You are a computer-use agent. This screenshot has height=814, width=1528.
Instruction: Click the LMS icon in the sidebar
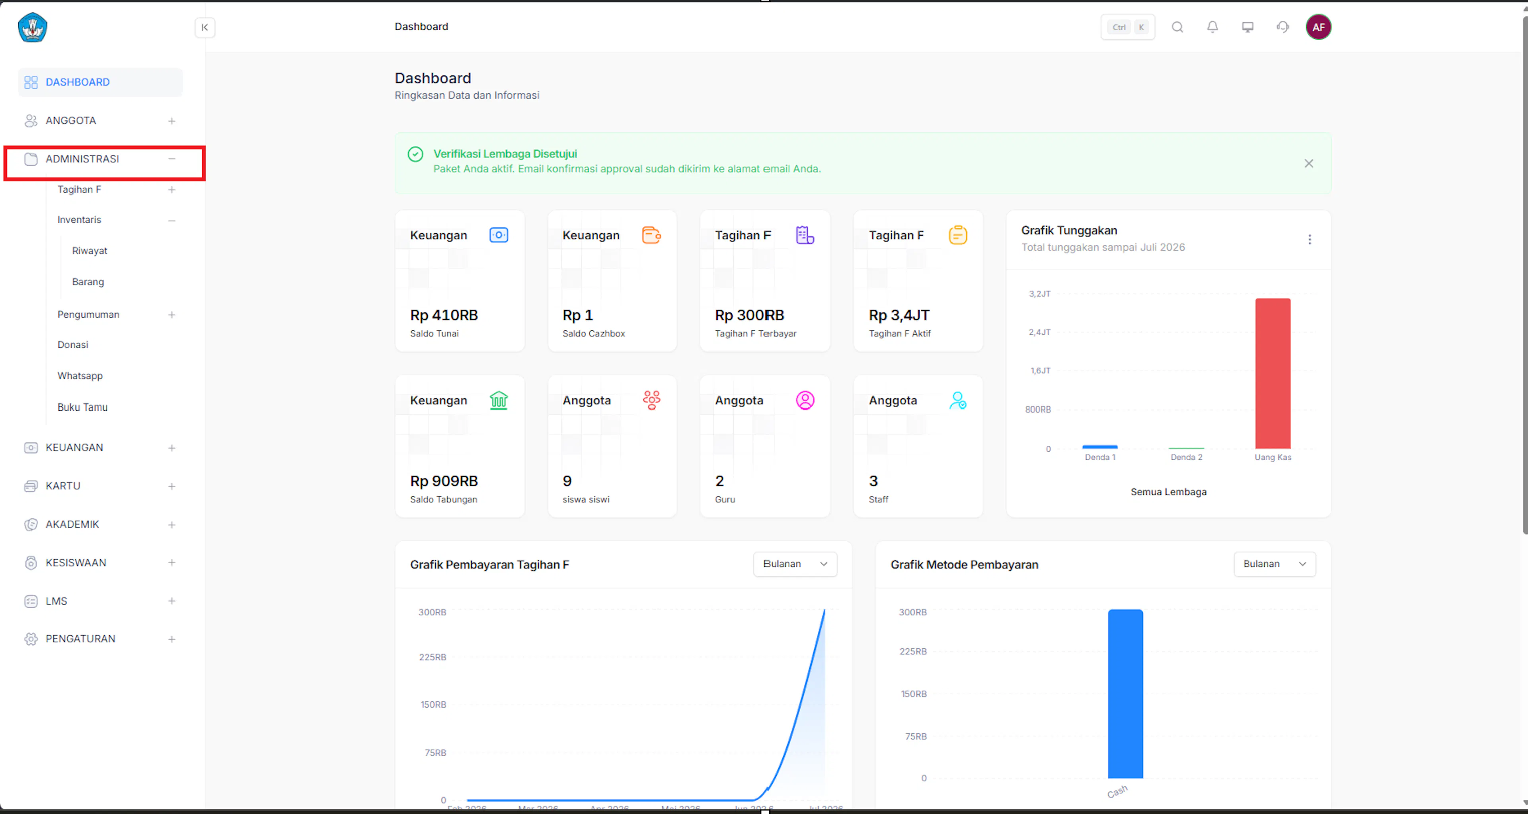tap(31, 601)
